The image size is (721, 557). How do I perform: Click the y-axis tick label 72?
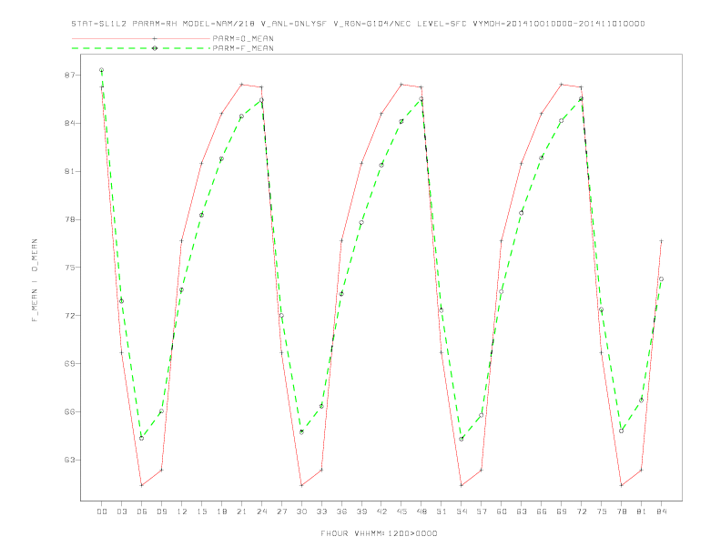(x=69, y=316)
